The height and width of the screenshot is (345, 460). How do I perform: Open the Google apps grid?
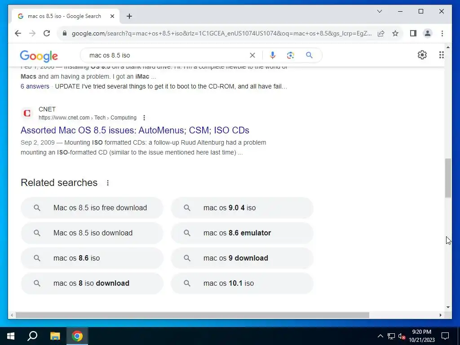pyautogui.click(x=441, y=55)
